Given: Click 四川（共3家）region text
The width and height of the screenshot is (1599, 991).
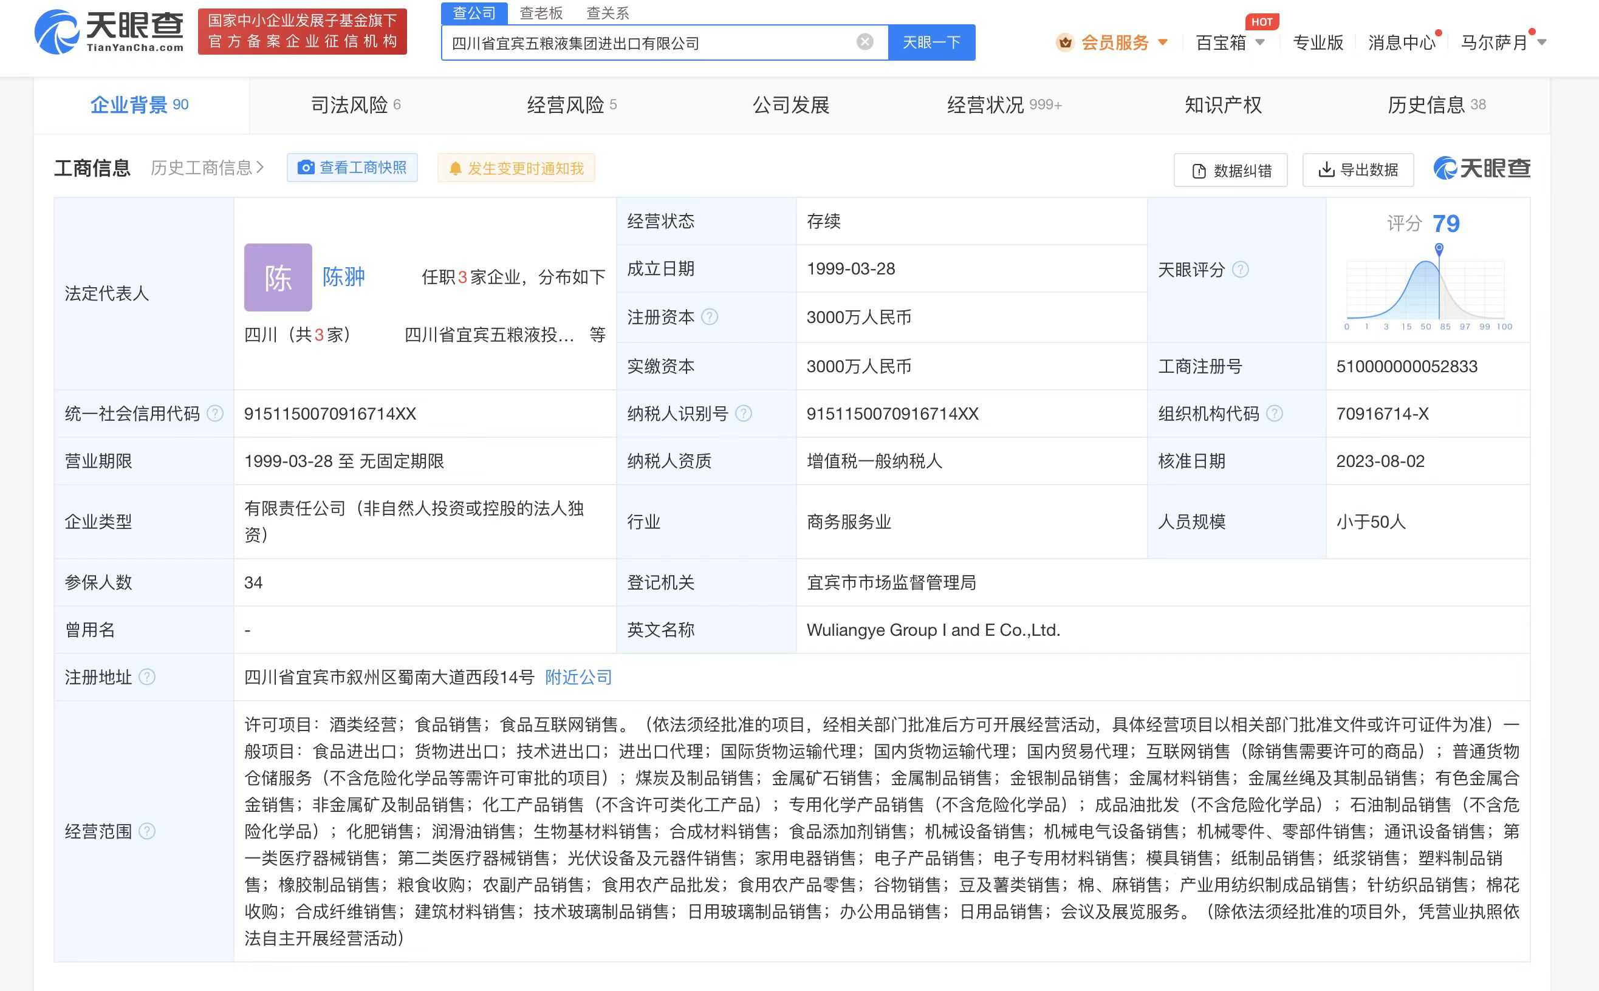Looking at the screenshot, I should pos(298,335).
